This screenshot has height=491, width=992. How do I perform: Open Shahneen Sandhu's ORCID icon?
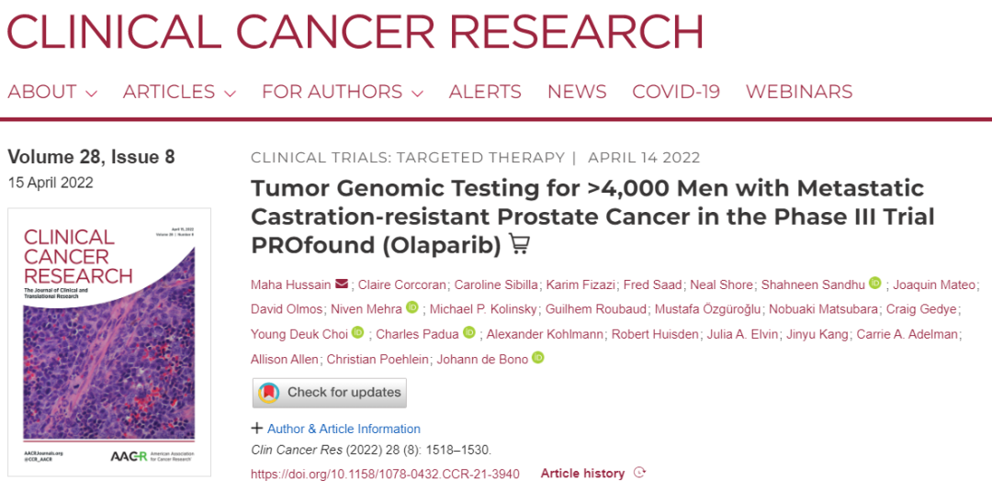875,284
